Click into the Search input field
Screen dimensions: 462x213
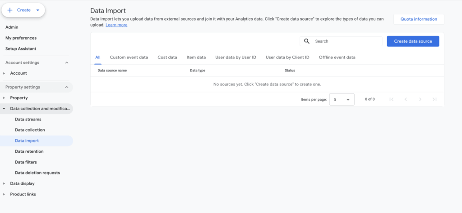pyautogui.click(x=345, y=41)
